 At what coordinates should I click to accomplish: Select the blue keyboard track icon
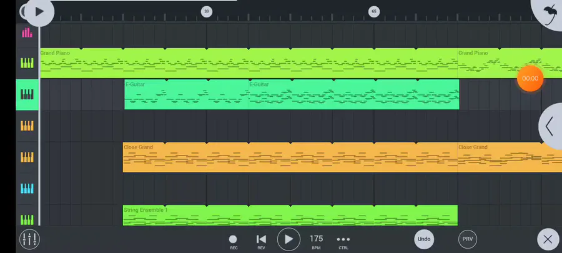[x=27, y=188]
